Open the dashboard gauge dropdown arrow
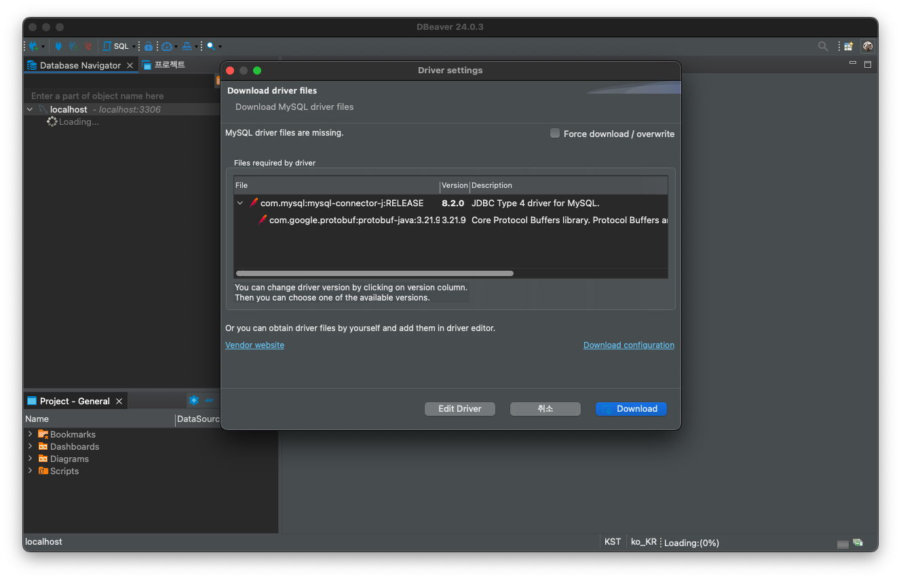Viewport: 901px width, 580px height. click(x=176, y=47)
